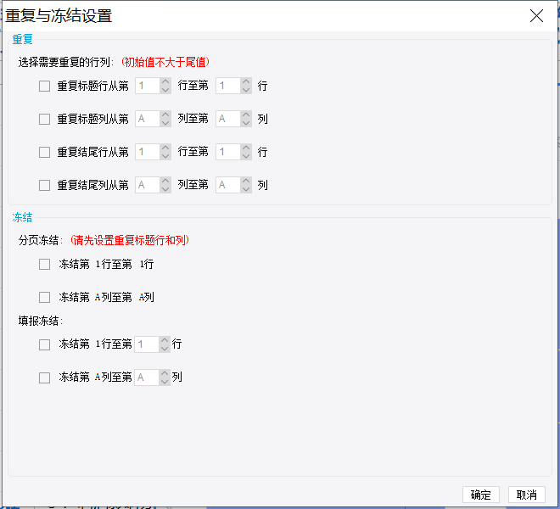This screenshot has height=509, width=560.
Task: Click 重复标题行 end row input field
Action: (x=228, y=86)
